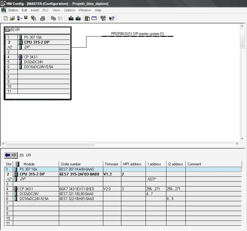
Task: Click the horizontal scrollbar thumb
Action: (x=50, y=144)
